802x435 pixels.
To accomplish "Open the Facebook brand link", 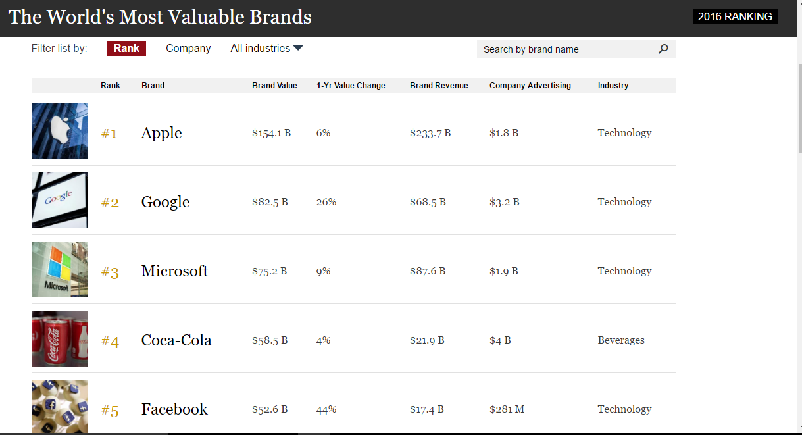I will coord(174,409).
